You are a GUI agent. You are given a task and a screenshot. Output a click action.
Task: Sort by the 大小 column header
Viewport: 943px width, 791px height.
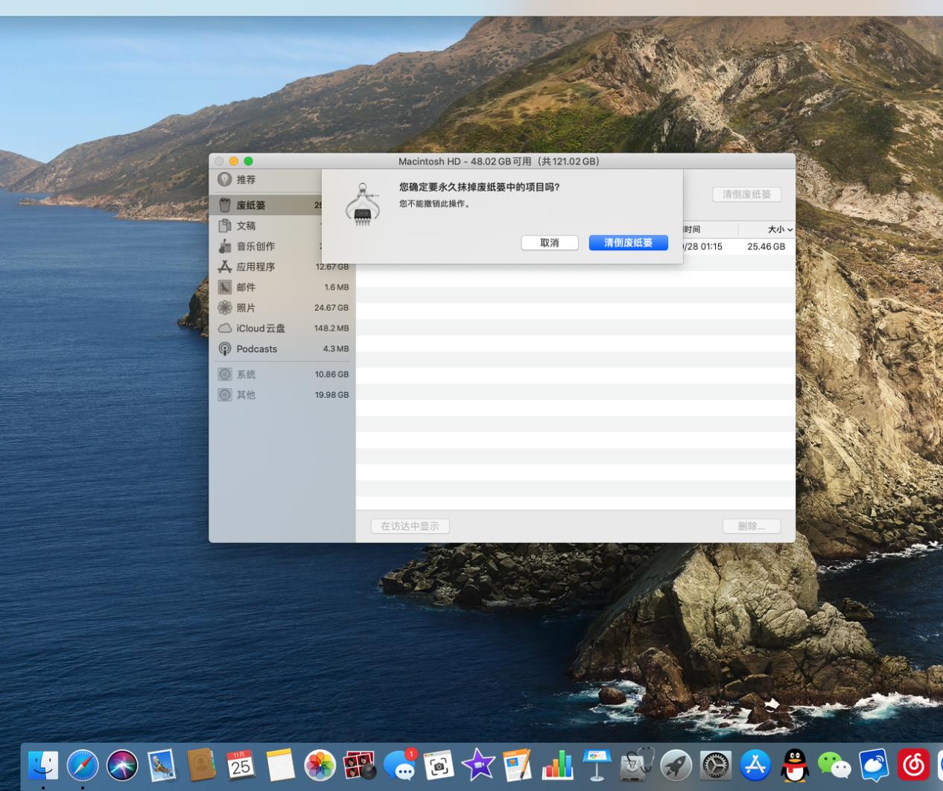coord(778,229)
